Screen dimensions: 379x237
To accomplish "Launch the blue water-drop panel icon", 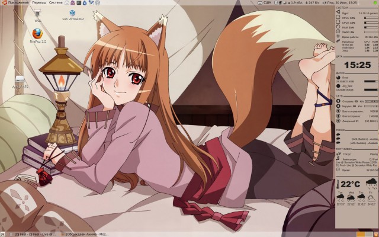I will pos(85,3).
